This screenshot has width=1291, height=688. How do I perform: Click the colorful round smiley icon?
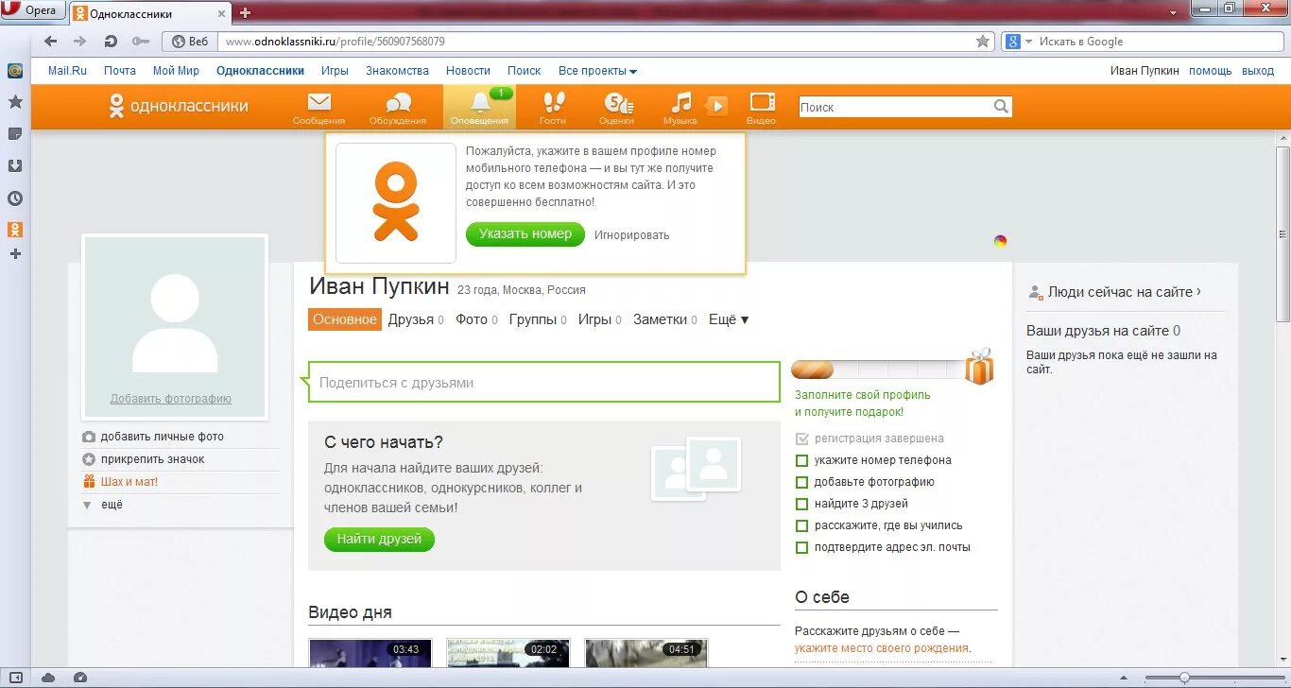point(1000,241)
